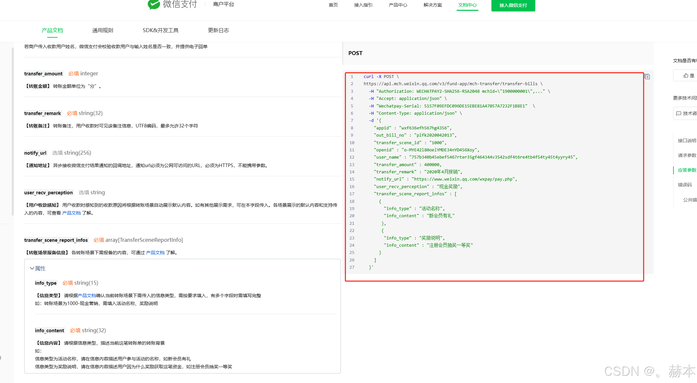The height and width of the screenshot is (383, 697).
Task: Open 产品文档 link in user_recv_perception description
Action: point(71,213)
